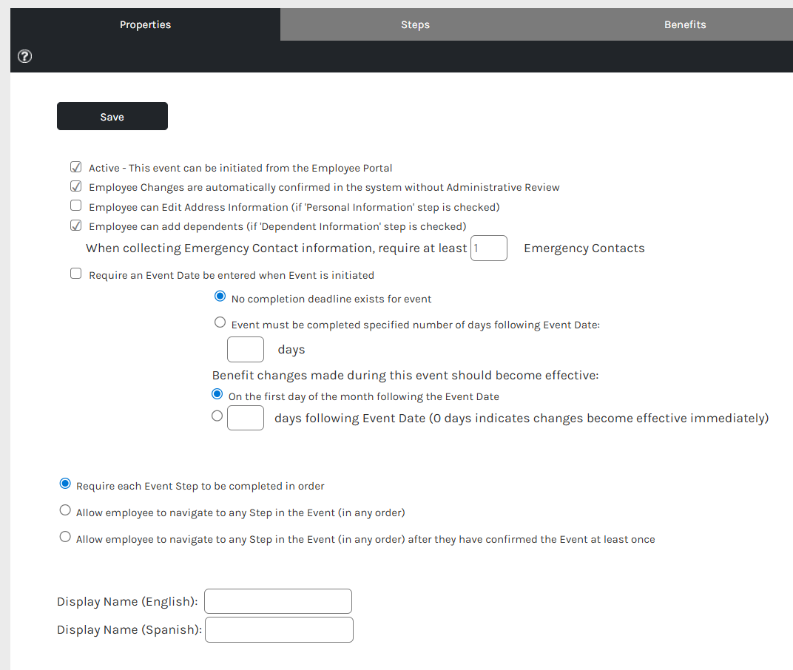The height and width of the screenshot is (670, 793).
Task: Select Event must be completed specified days
Action: click(220, 322)
